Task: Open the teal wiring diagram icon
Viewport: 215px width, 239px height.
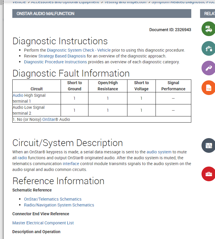Action: [209, 48]
